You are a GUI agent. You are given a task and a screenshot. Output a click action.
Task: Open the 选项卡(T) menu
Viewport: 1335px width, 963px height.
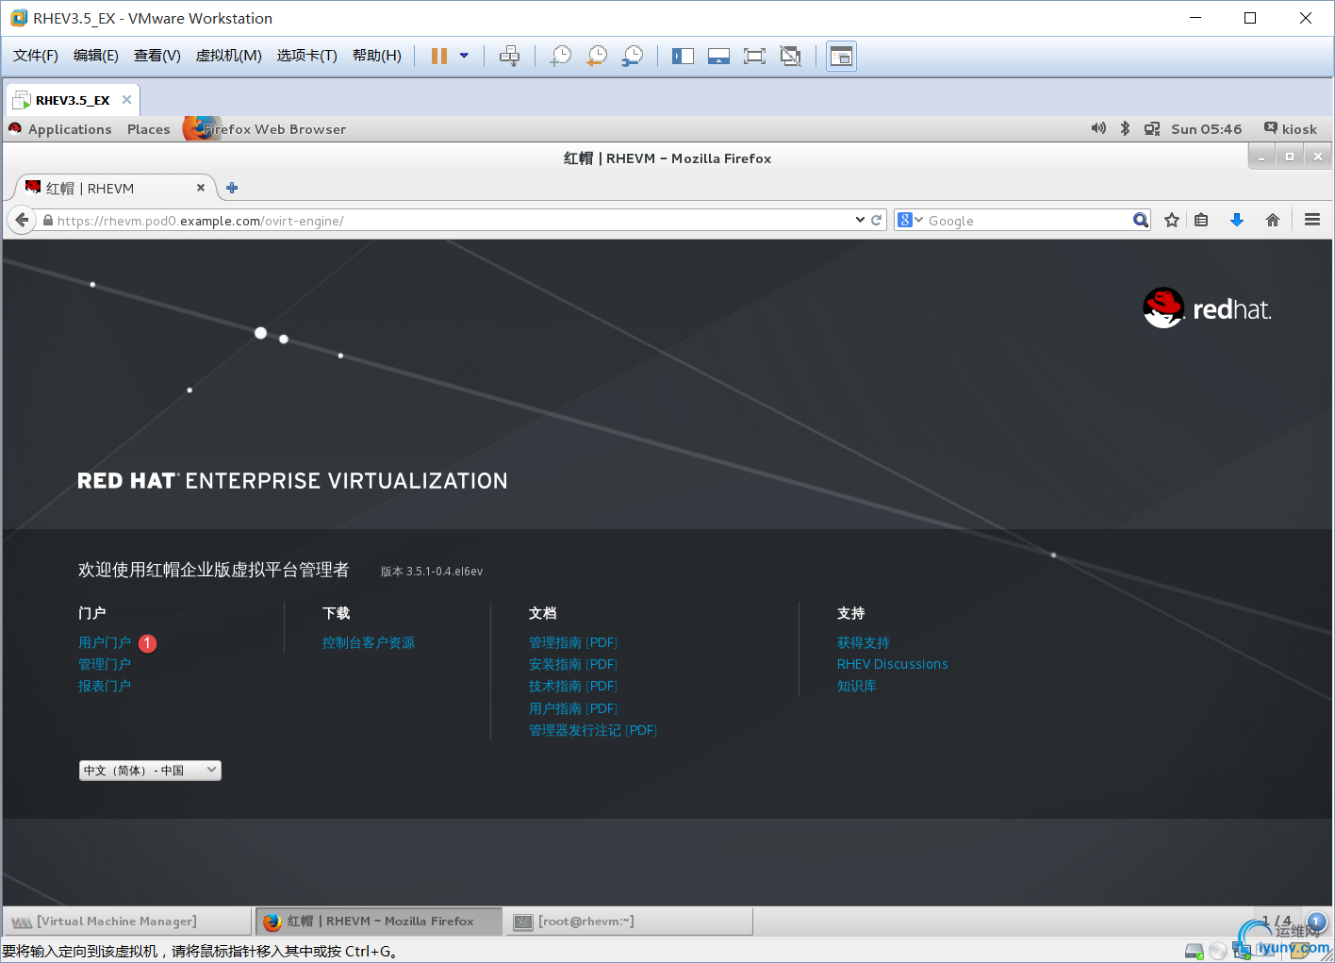[x=307, y=56]
